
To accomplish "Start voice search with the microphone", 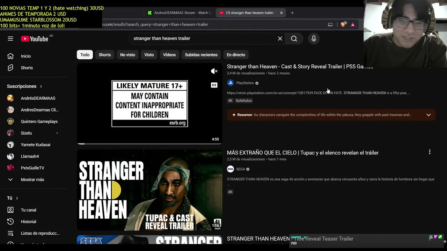I will (x=314, y=39).
